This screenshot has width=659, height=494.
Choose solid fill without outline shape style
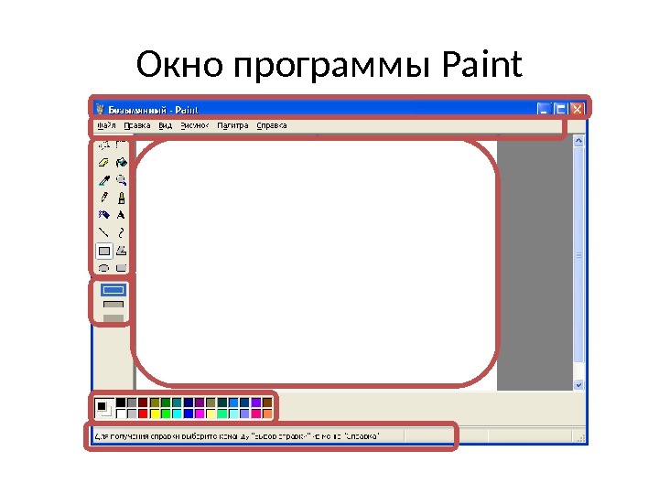(113, 318)
